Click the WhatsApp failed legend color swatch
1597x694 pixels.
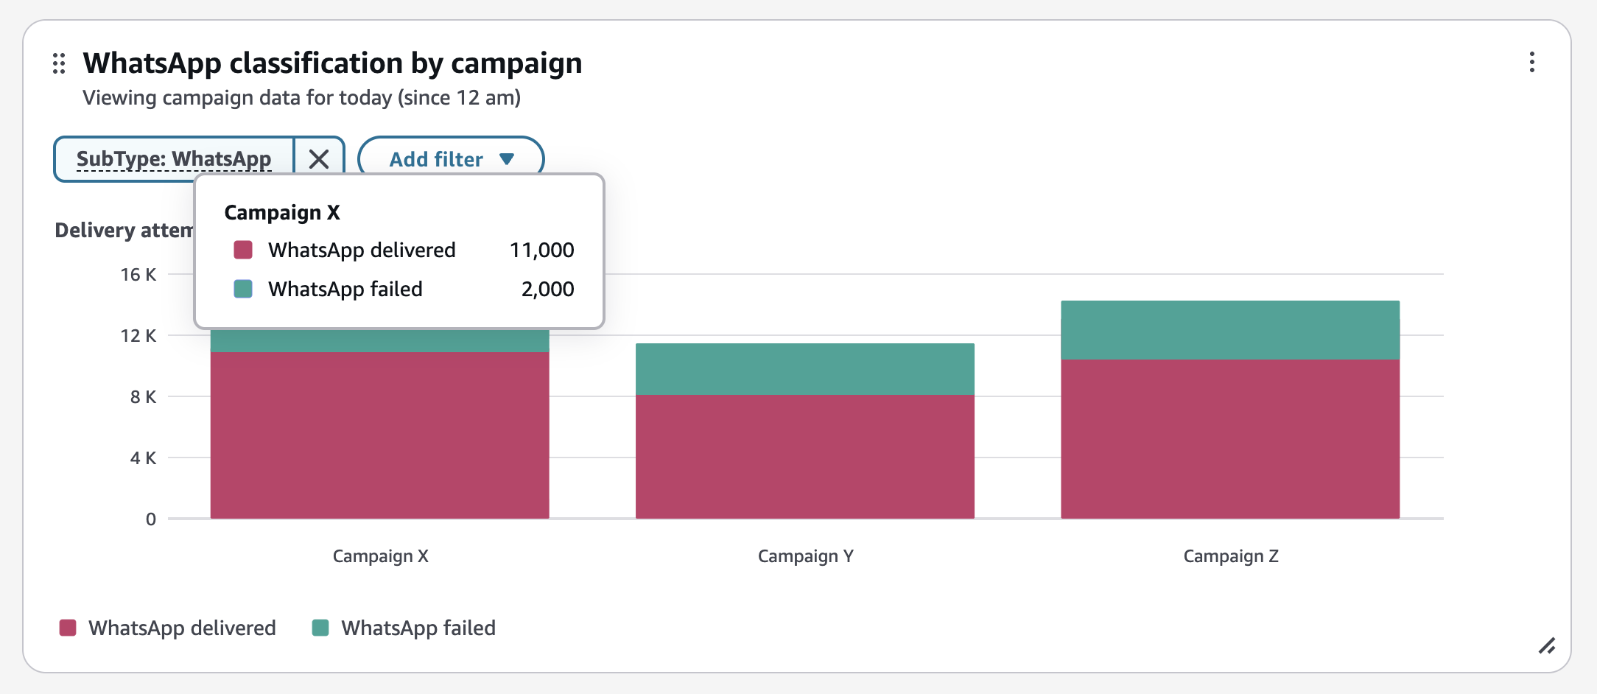click(320, 628)
